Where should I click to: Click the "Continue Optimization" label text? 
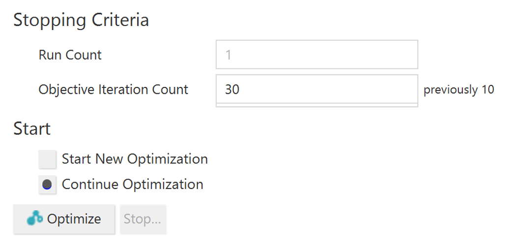(132, 185)
